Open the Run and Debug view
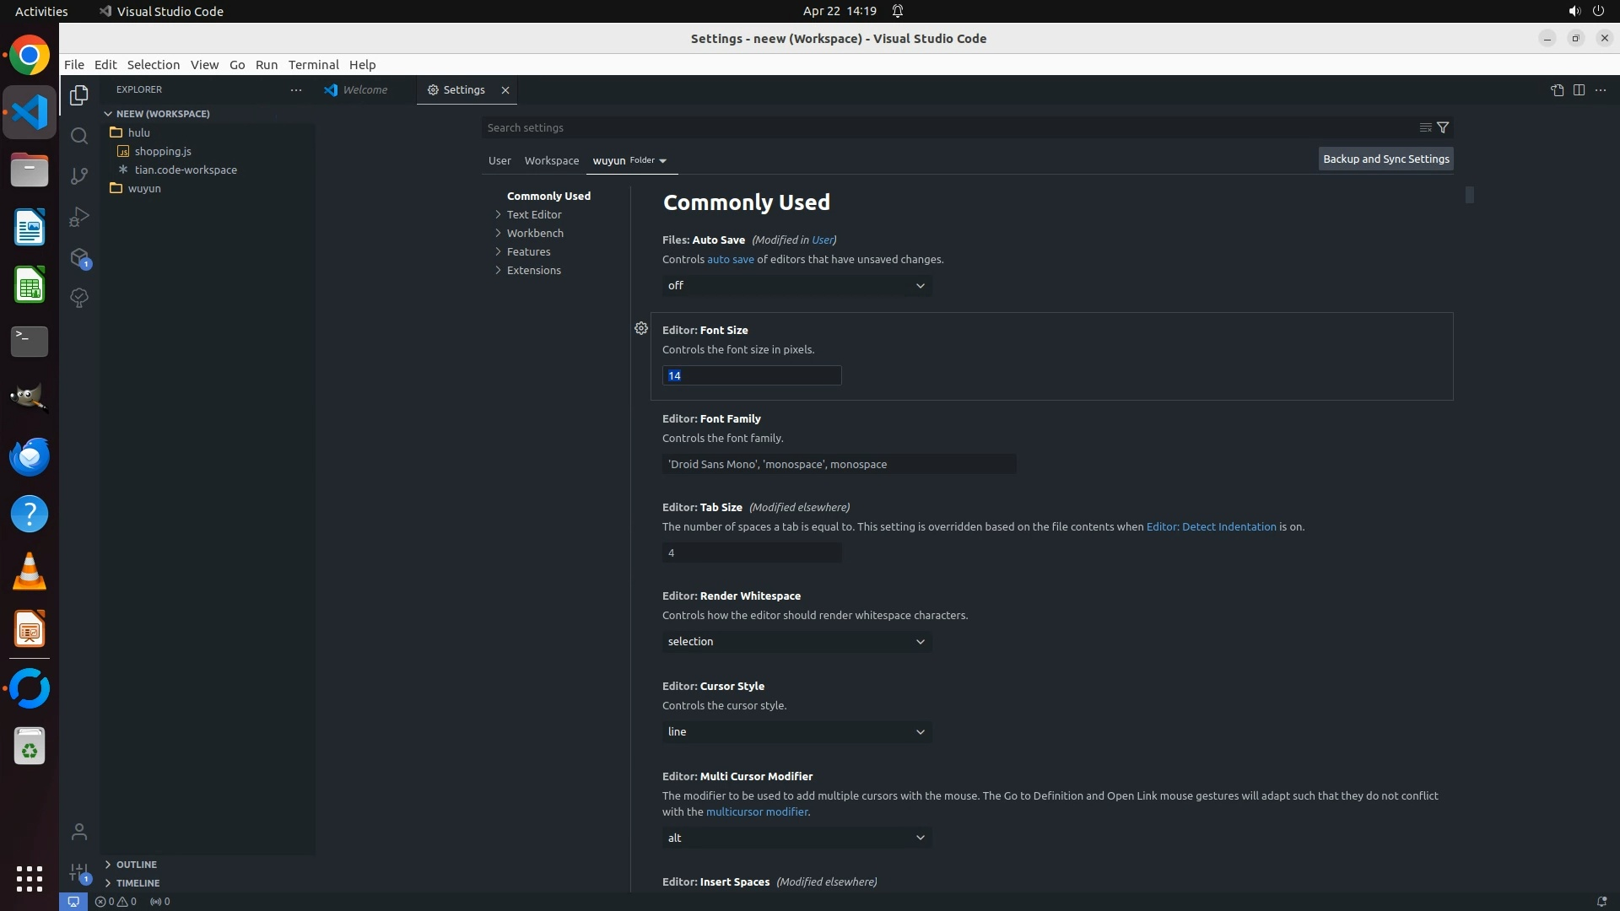This screenshot has height=911, width=1620. [79, 217]
